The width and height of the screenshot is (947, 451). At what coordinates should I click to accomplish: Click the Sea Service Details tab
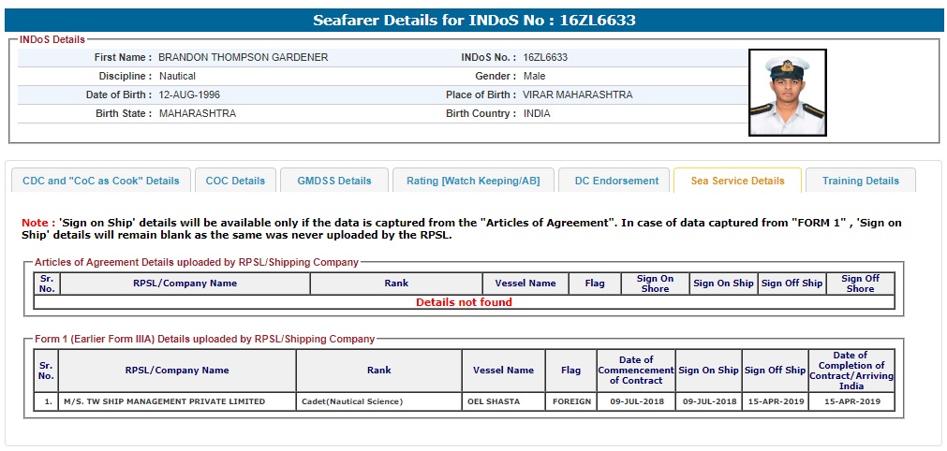click(x=737, y=181)
